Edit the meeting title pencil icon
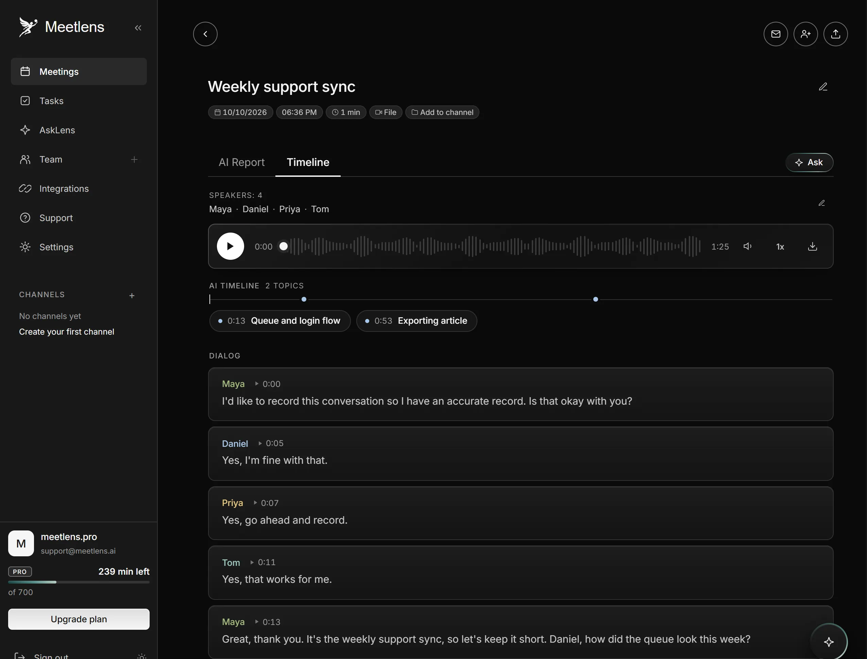Viewport: 867px width, 659px height. point(823,87)
